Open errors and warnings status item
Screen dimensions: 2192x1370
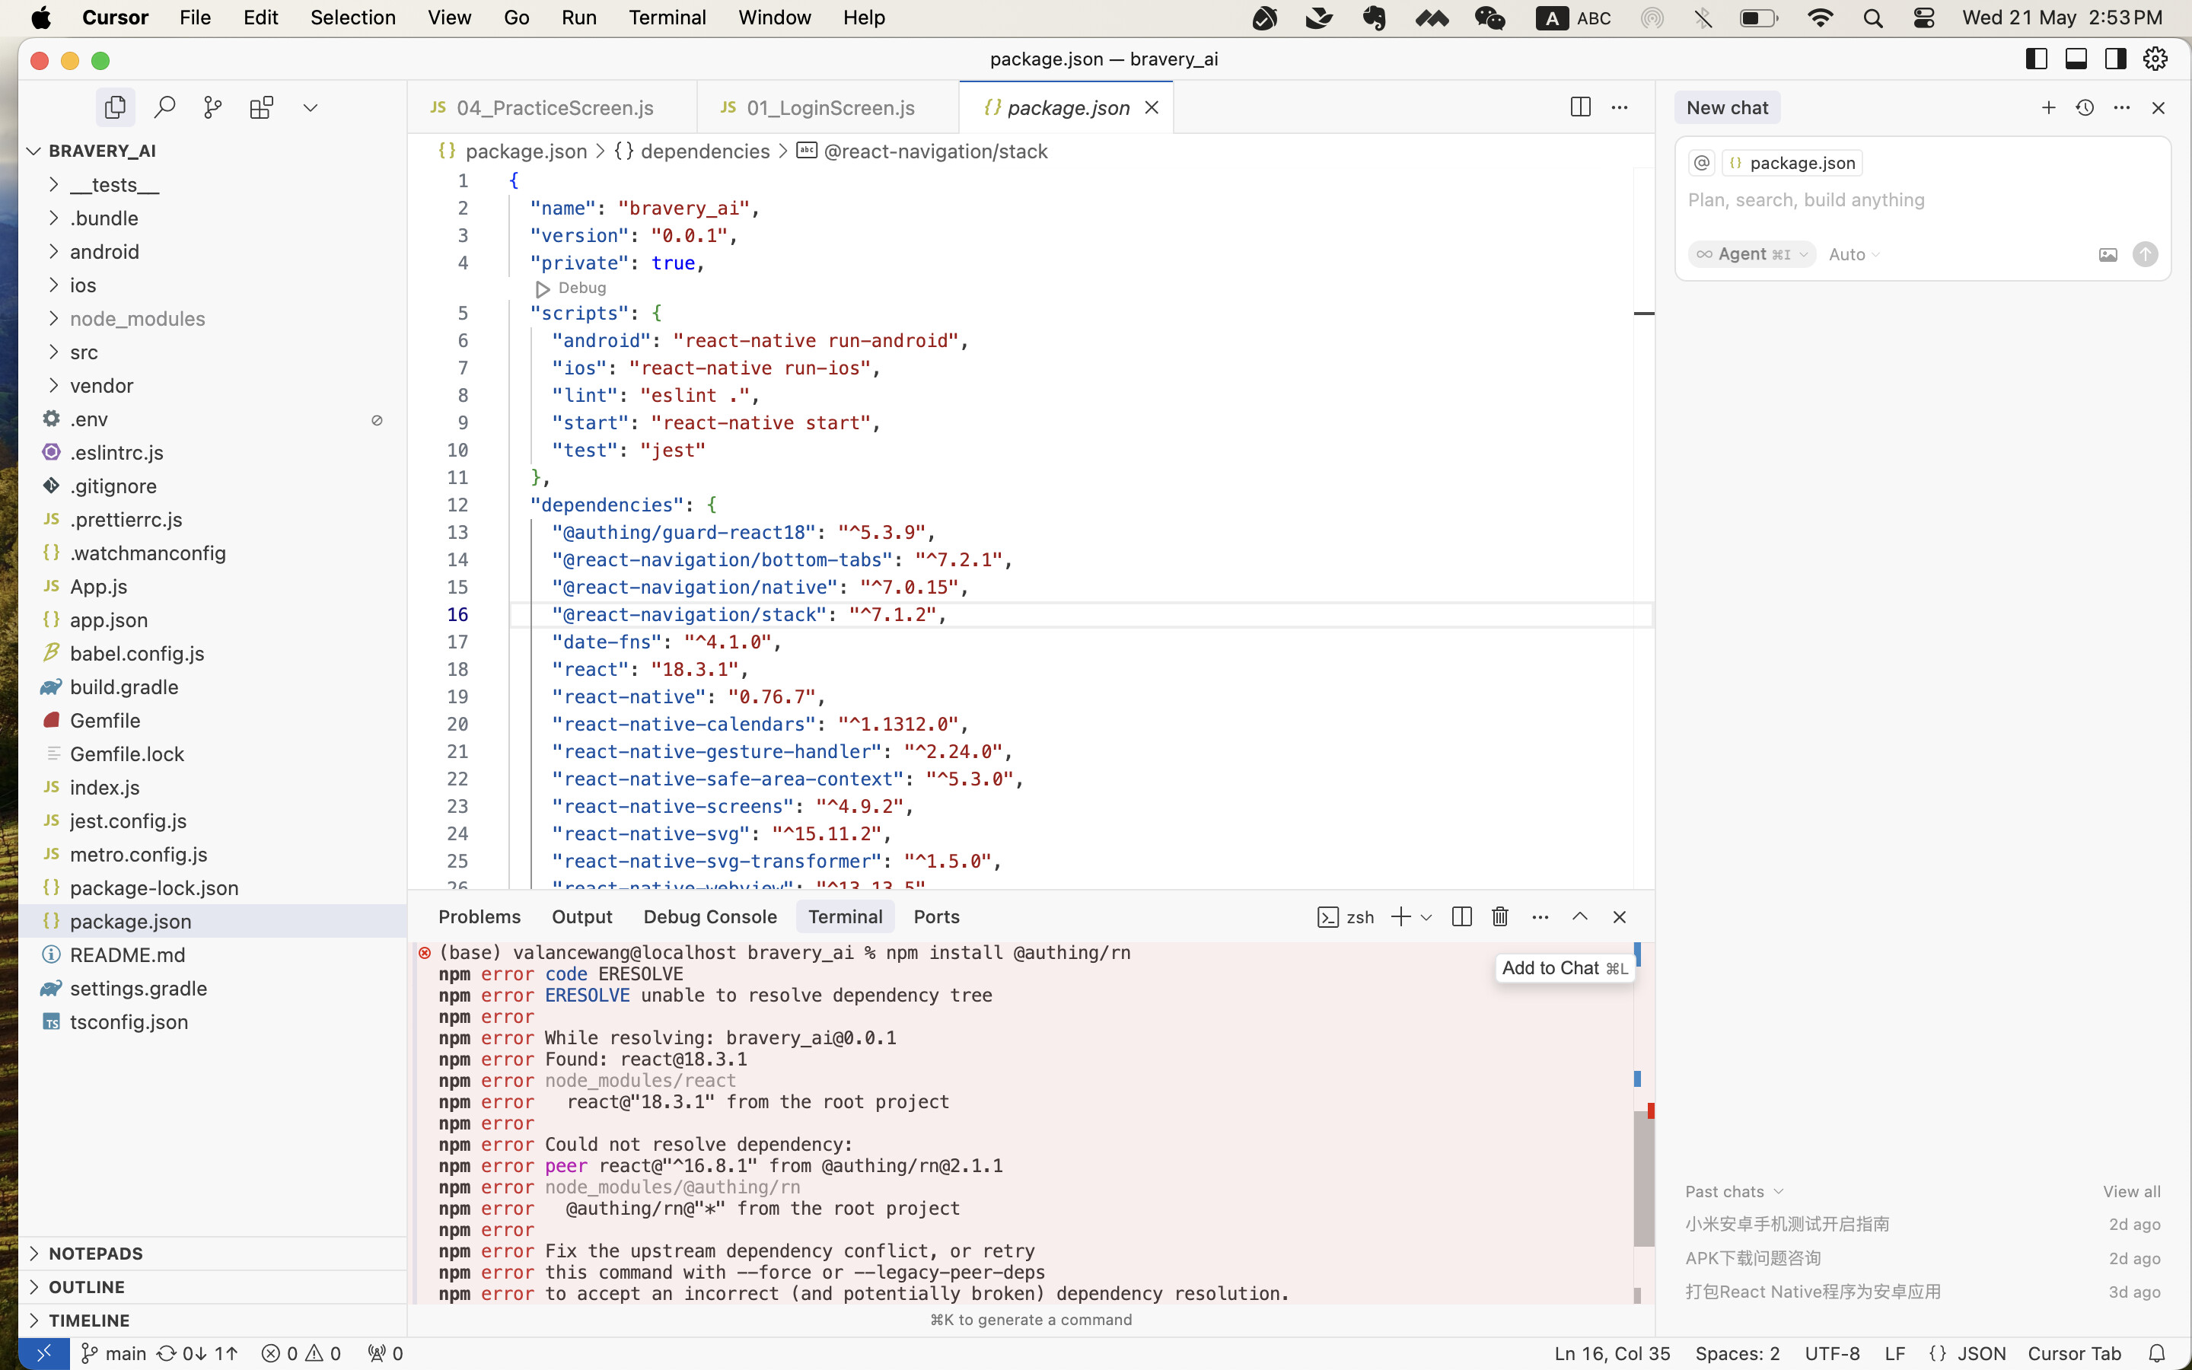point(301,1354)
